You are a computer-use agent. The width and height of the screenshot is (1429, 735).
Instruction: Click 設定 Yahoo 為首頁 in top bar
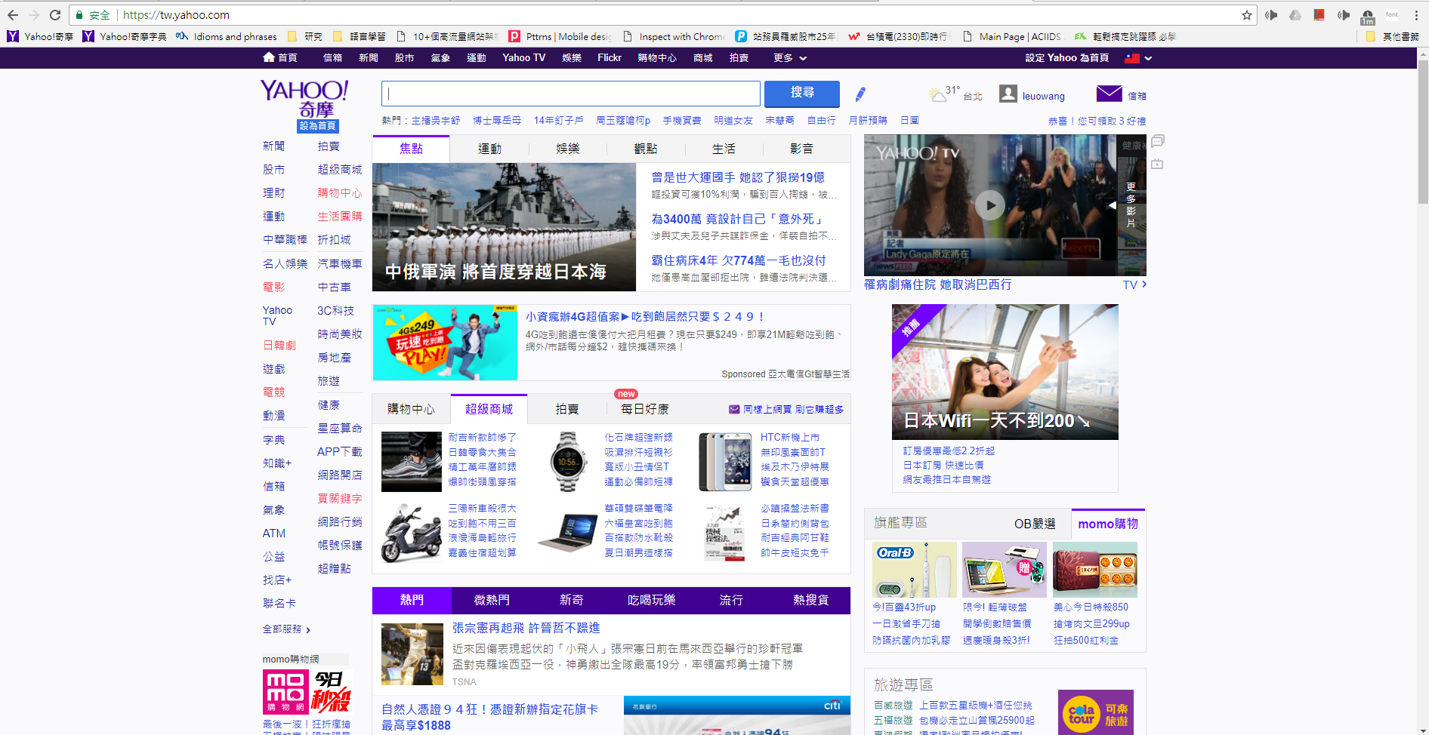pos(1066,58)
